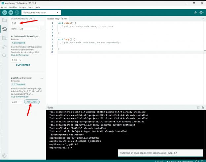The image size is (206, 162).
Task: Open the Boards Manager sidebar icon
Action: (4, 29)
